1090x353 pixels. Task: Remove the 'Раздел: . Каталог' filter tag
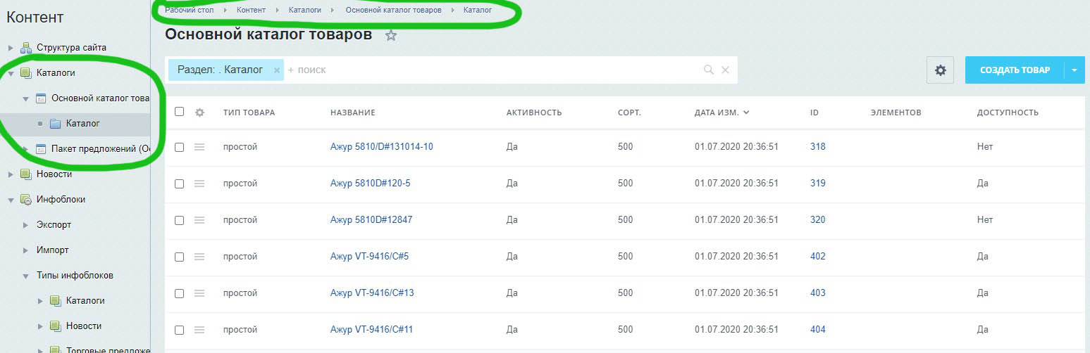[x=277, y=70]
